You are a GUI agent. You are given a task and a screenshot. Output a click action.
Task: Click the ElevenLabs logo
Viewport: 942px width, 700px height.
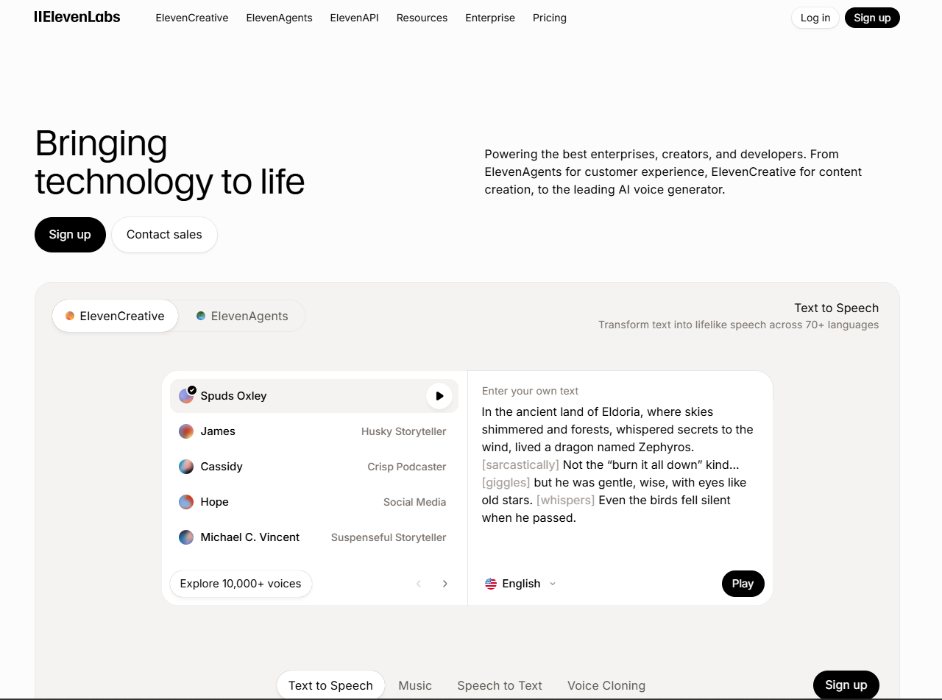pyautogui.click(x=77, y=17)
